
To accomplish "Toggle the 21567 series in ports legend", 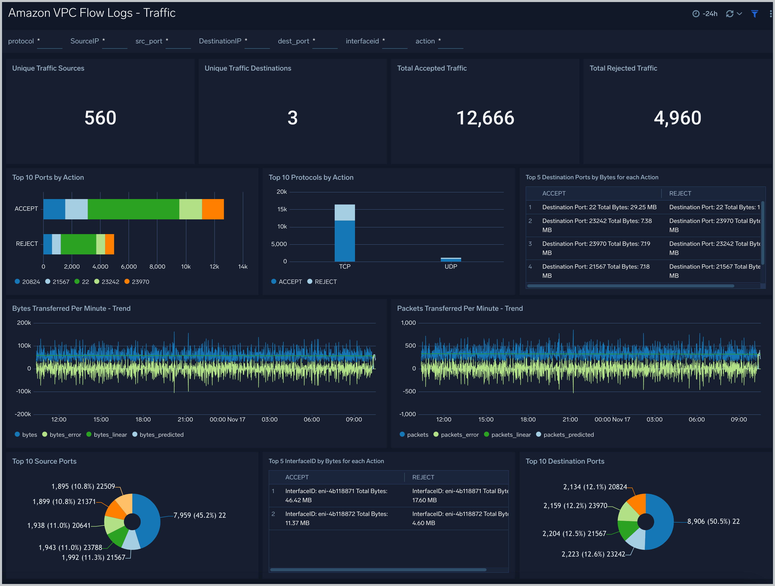I will tap(57, 282).
